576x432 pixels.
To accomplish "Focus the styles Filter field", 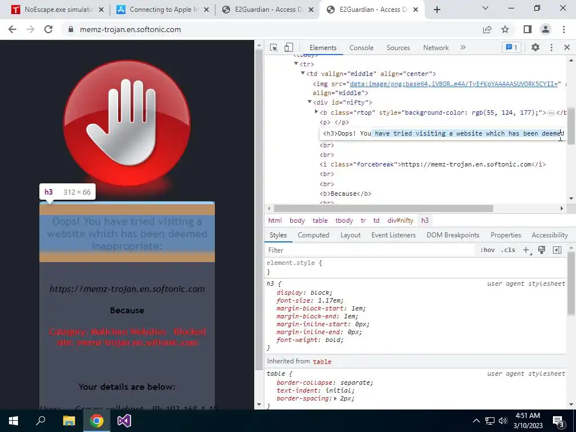I will pyautogui.click(x=370, y=250).
